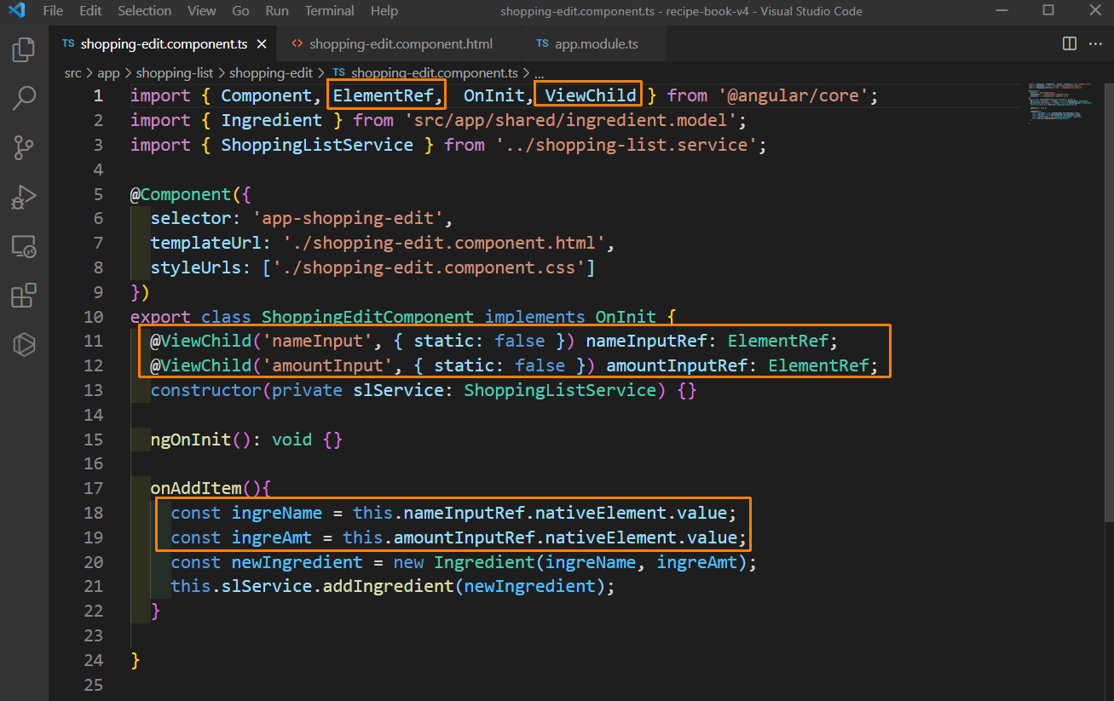This screenshot has height=701, width=1114.
Task: Maximize the VS Code window
Action: click(x=1048, y=11)
